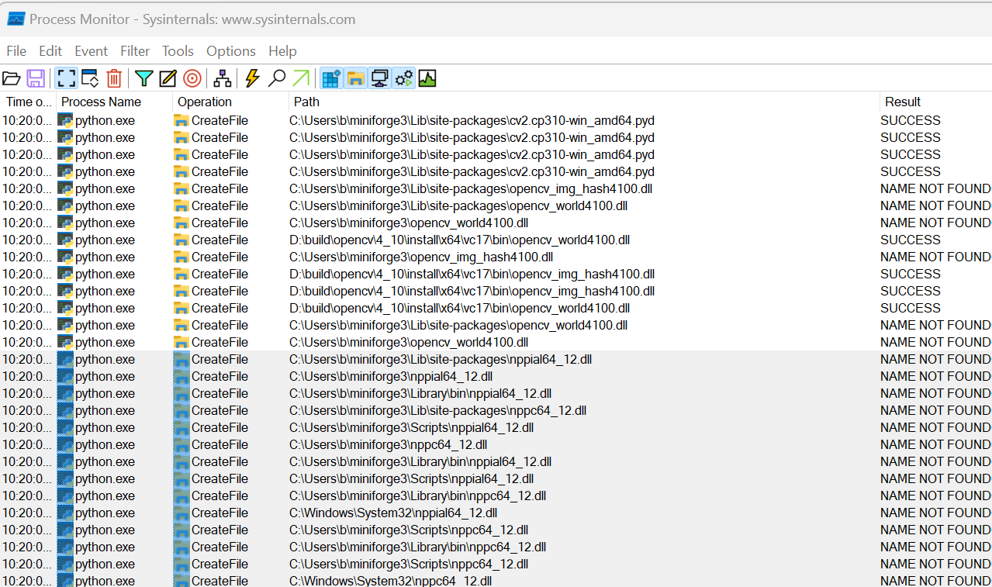Click the green Jump To arrow

(301, 78)
